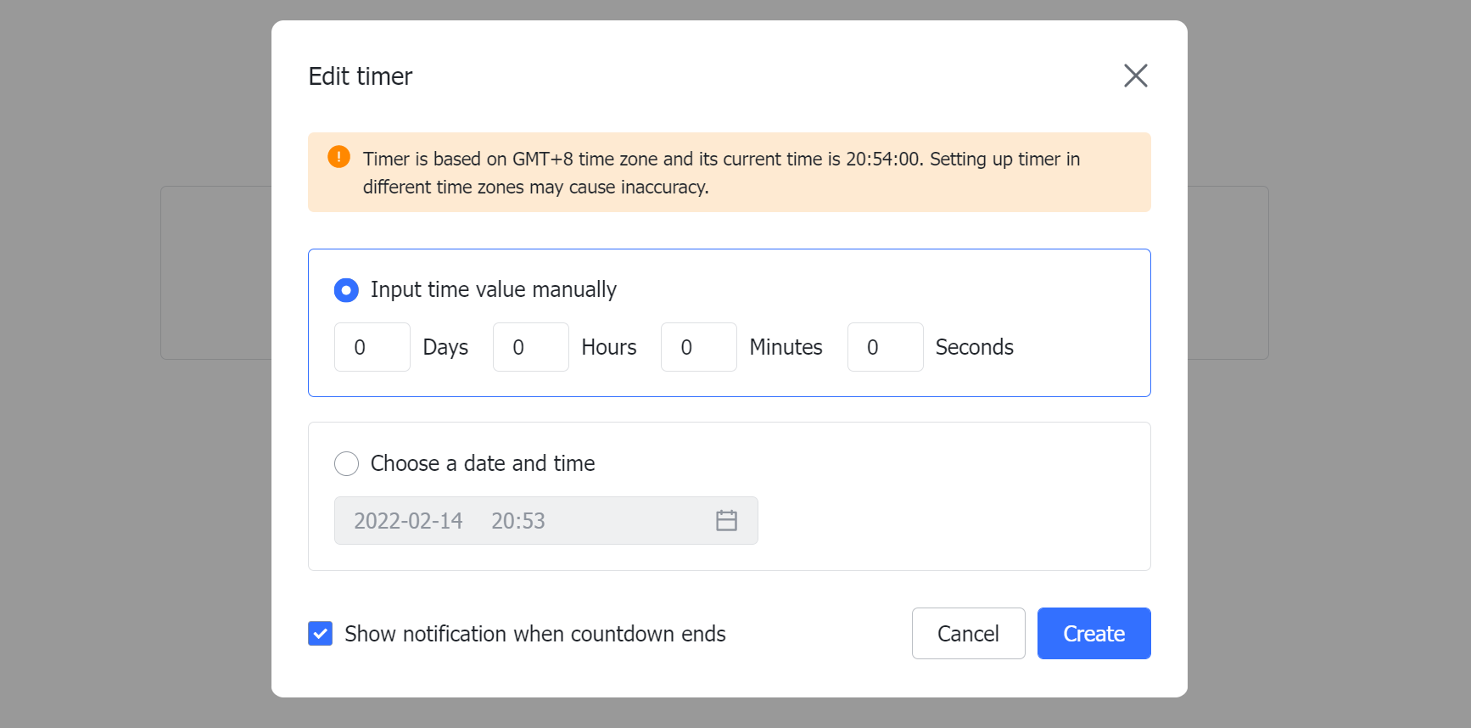Image resolution: width=1471 pixels, height=728 pixels.
Task: Uncheck Show notification when countdown ends
Action: click(320, 633)
